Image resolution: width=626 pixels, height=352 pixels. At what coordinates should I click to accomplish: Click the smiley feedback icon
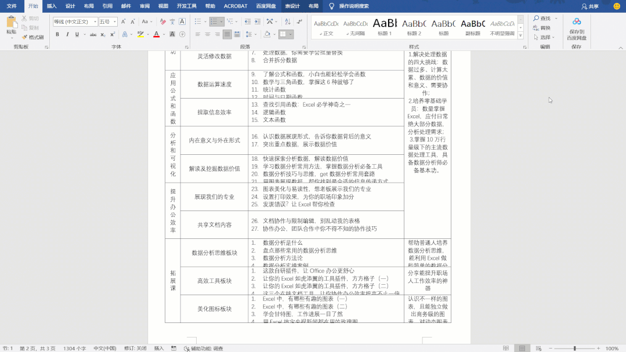[617, 6]
